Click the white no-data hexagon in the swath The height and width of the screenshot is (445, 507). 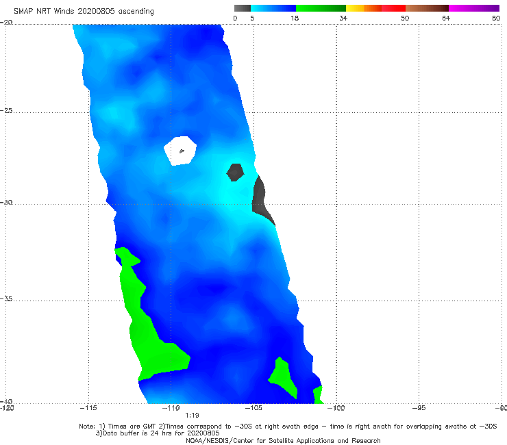tap(180, 151)
